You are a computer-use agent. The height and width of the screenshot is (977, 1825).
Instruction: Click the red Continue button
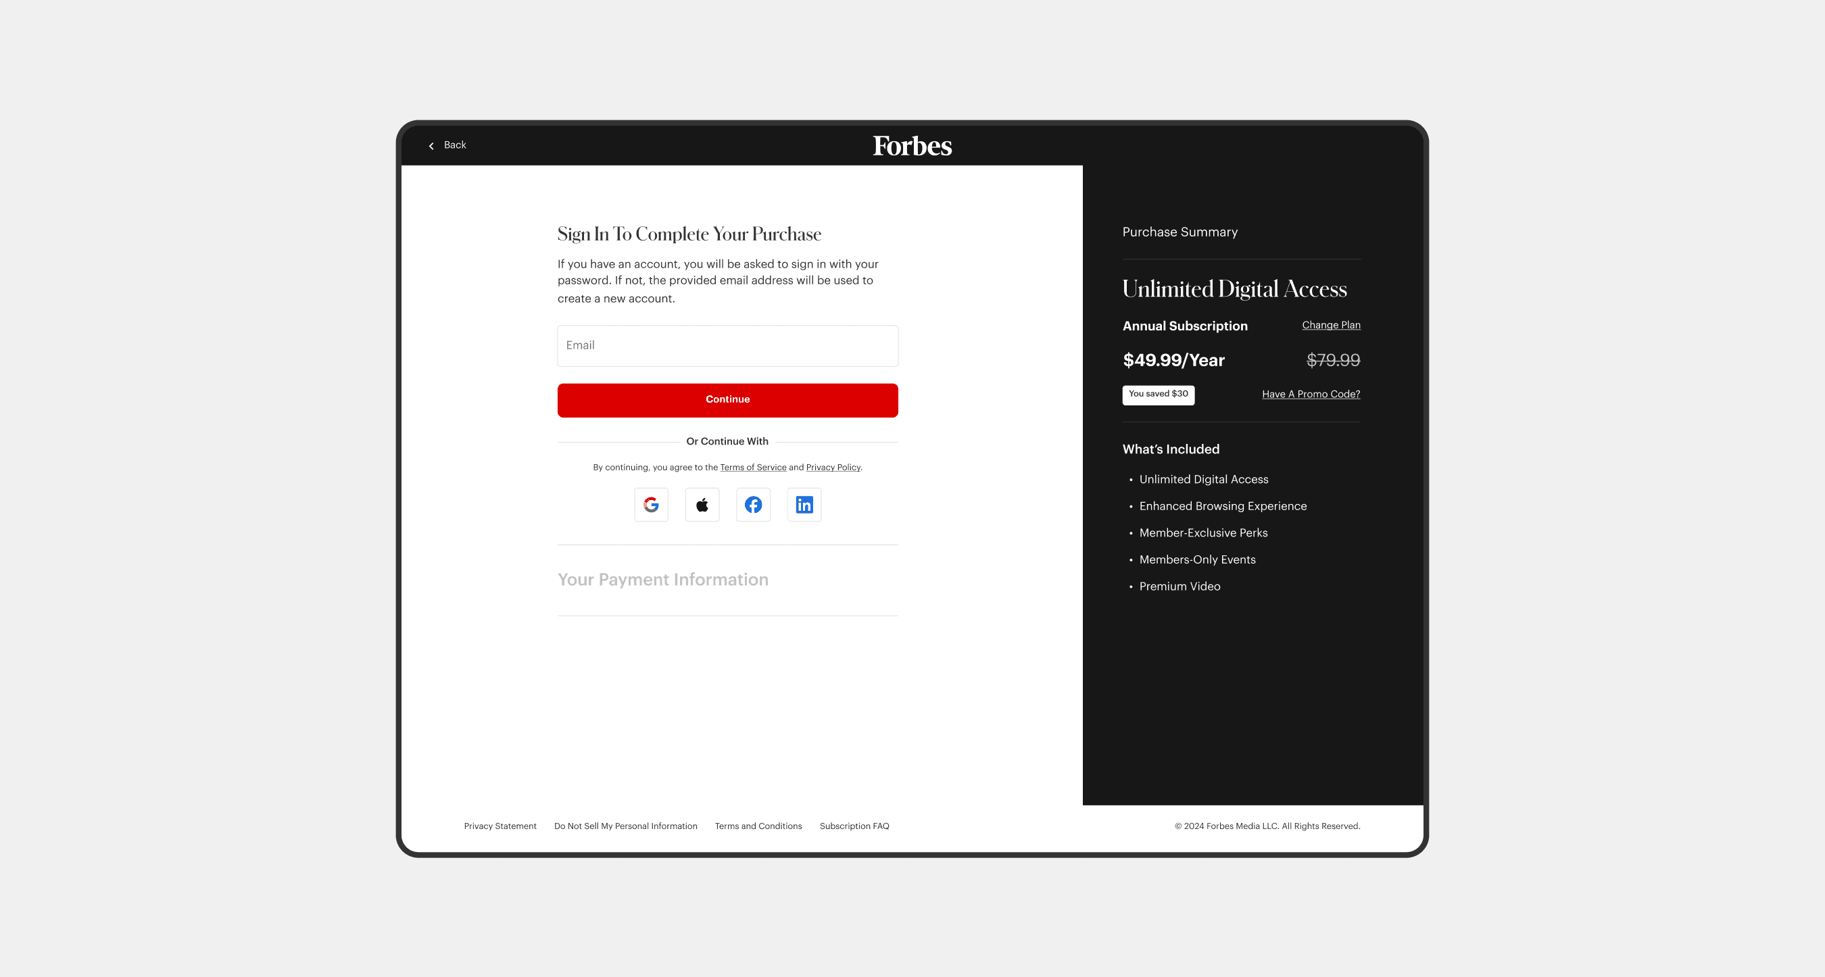(x=727, y=400)
